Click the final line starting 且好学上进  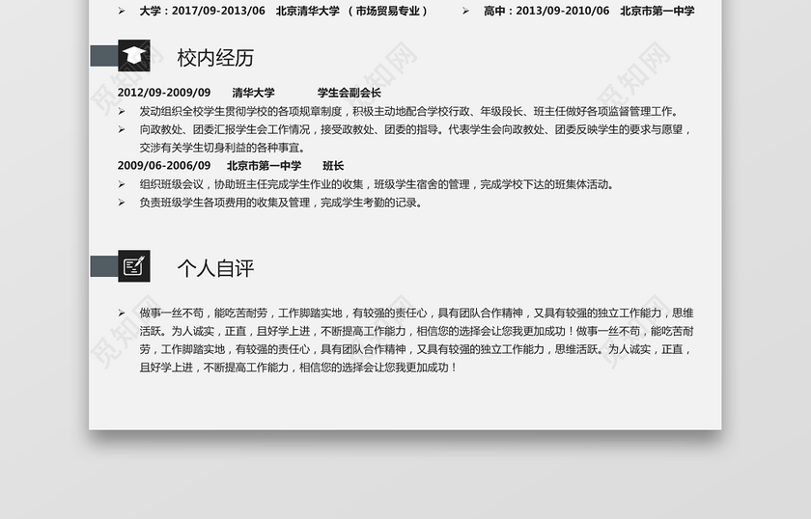point(298,368)
